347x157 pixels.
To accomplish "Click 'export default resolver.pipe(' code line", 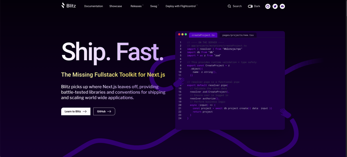I will (207, 85).
